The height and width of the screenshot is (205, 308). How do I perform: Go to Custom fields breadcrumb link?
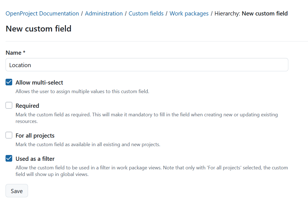click(146, 13)
